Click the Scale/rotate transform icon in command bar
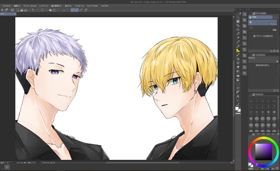 pyautogui.click(x=54, y=10)
